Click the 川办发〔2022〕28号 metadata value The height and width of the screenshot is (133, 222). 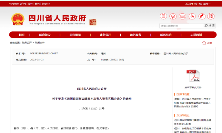click(x=112, y=60)
